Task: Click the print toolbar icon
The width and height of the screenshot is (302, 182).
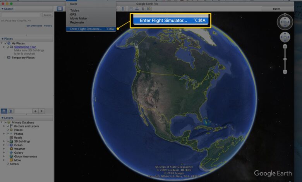Action: (x=137, y=9)
